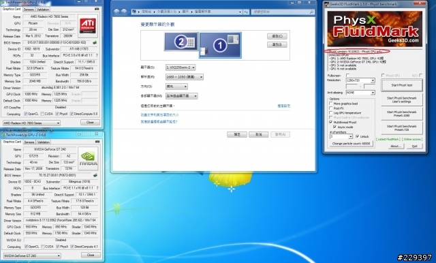Start PhysX benchmark with User's settings
436x263 pixels.
[x=402, y=99]
